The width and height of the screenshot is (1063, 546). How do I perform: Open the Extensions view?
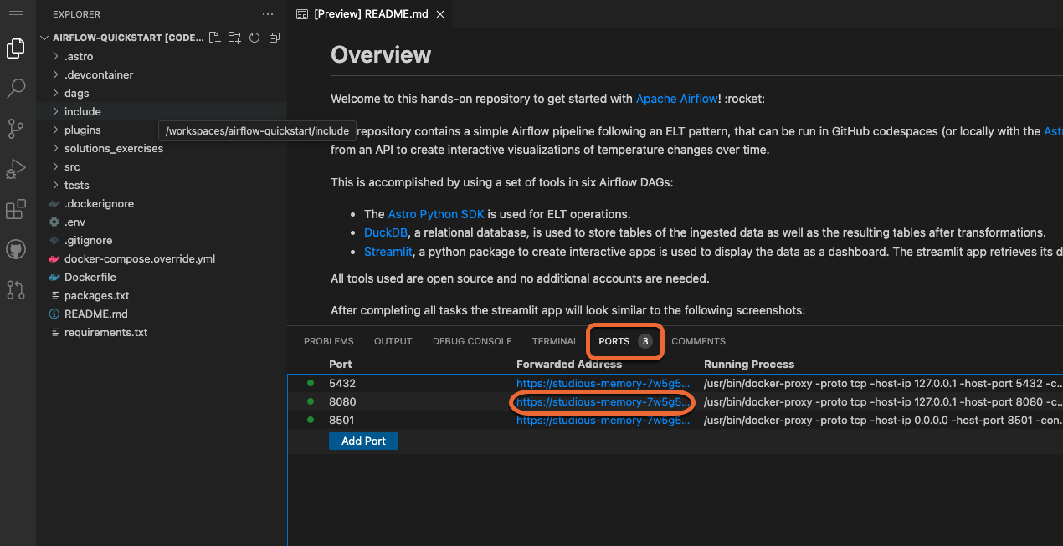[15, 209]
